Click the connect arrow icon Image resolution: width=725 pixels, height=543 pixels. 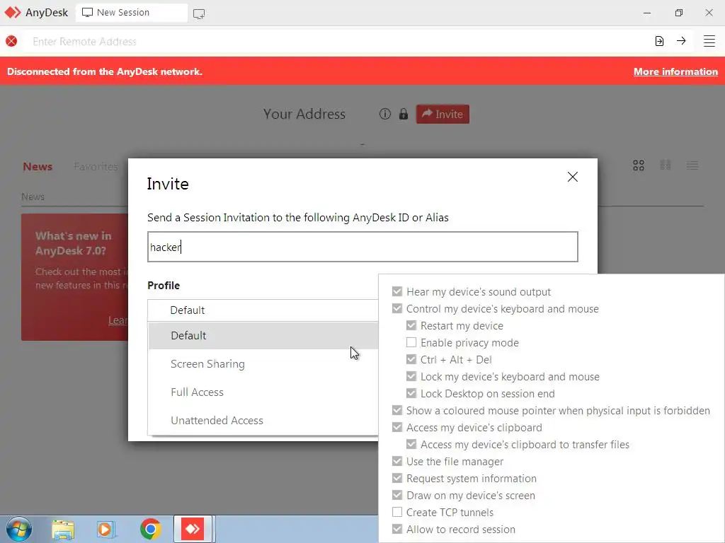pos(681,40)
